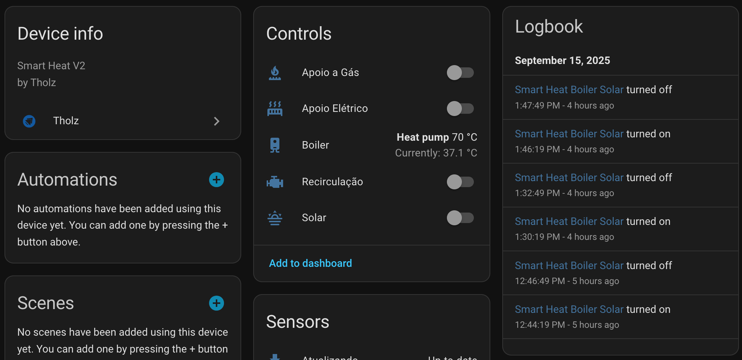742x360 pixels.
Task: Toggle Apoio a Gás on
Action: (x=460, y=73)
